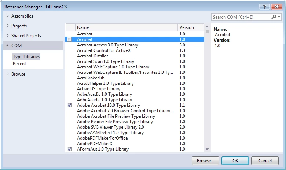Select Acrobat WebCapture IE Toolbar/Favorites row

point(135,72)
